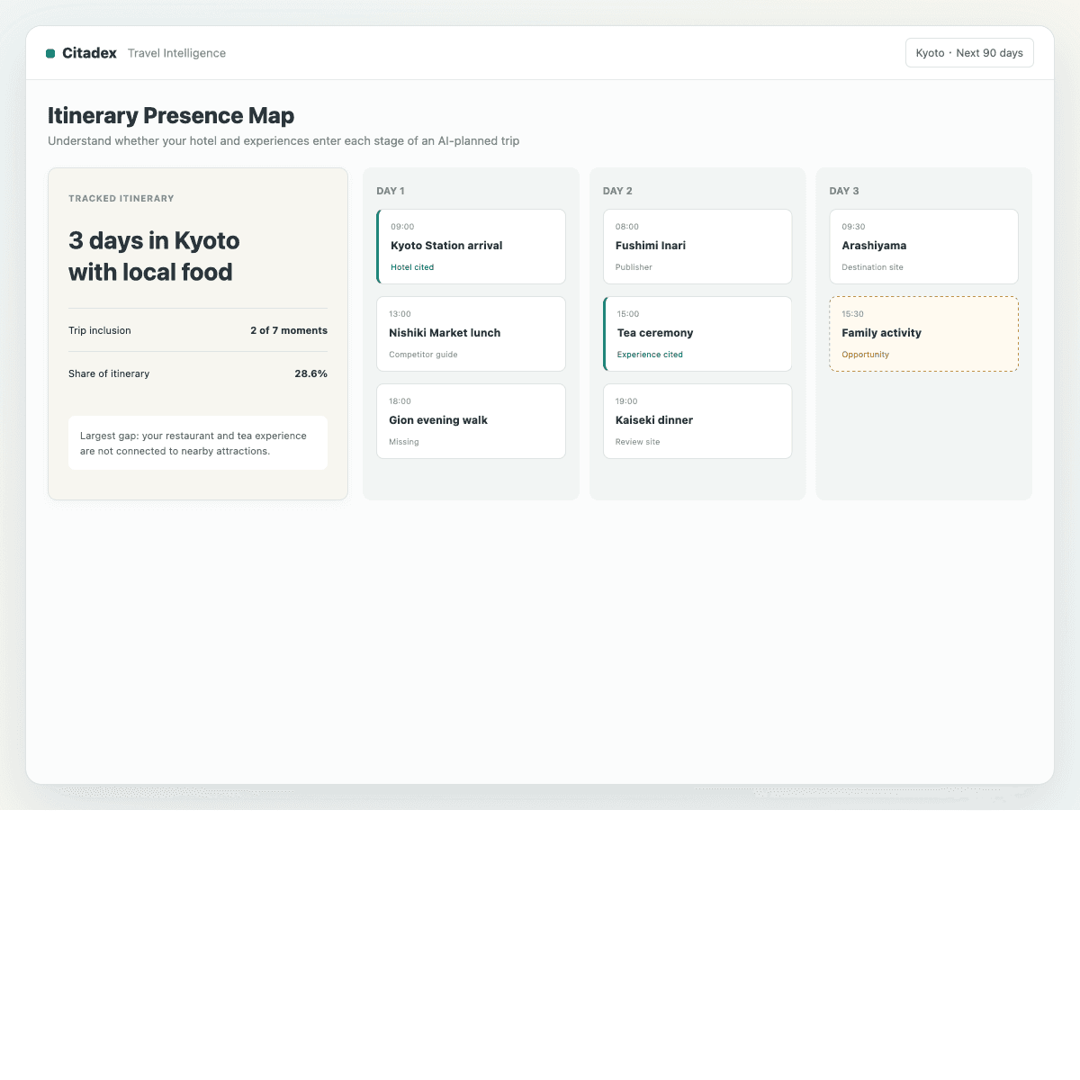
Task: Click the Hotel cited tag
Action: [412, 267]
